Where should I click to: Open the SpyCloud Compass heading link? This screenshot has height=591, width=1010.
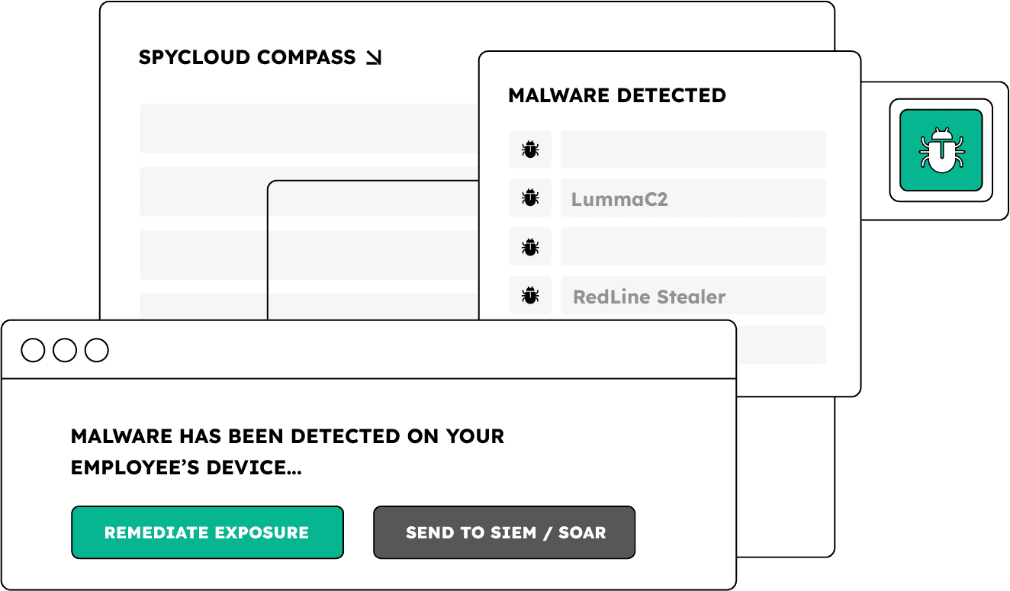pos(247,58)
